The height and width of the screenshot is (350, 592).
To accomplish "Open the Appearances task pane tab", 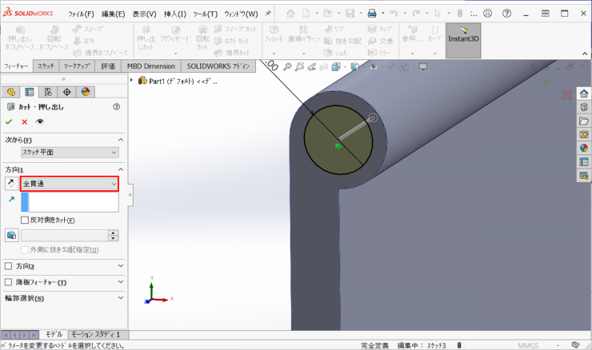I will pos(583,148).
